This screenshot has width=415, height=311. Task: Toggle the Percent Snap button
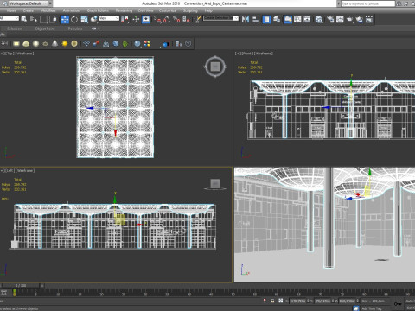176,19
